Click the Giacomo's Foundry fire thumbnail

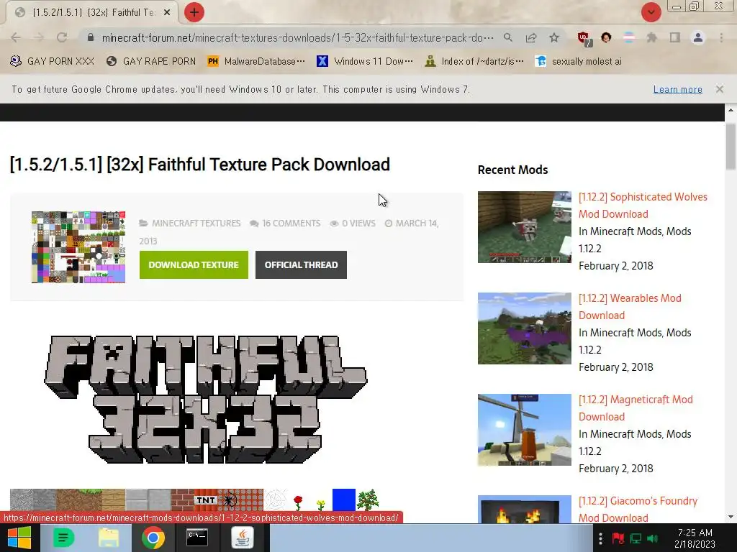(525, 510)
